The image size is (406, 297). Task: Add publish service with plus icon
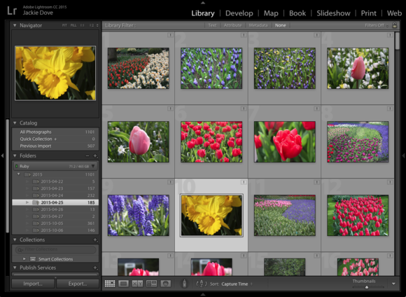tap(95, 268)
